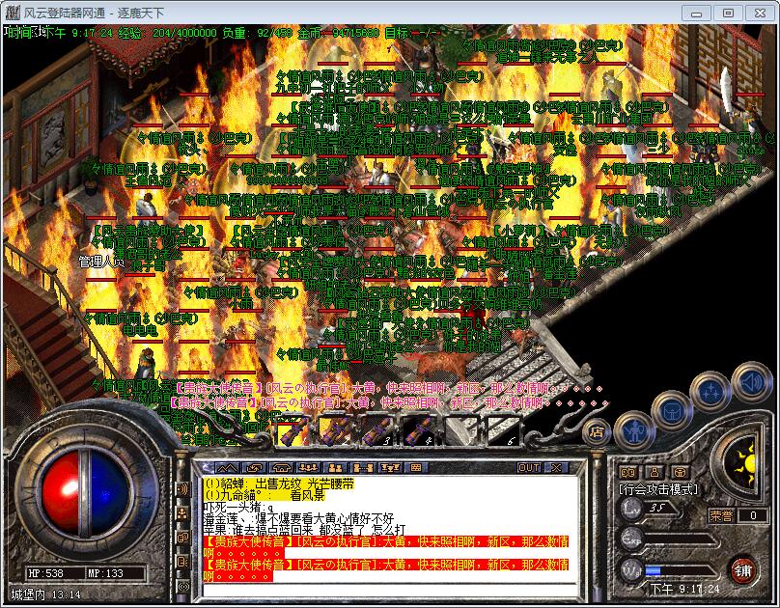Click the 吓死一头猪:q chat line
This screenshot has width=780, height=608.
(x=238, y=507)
